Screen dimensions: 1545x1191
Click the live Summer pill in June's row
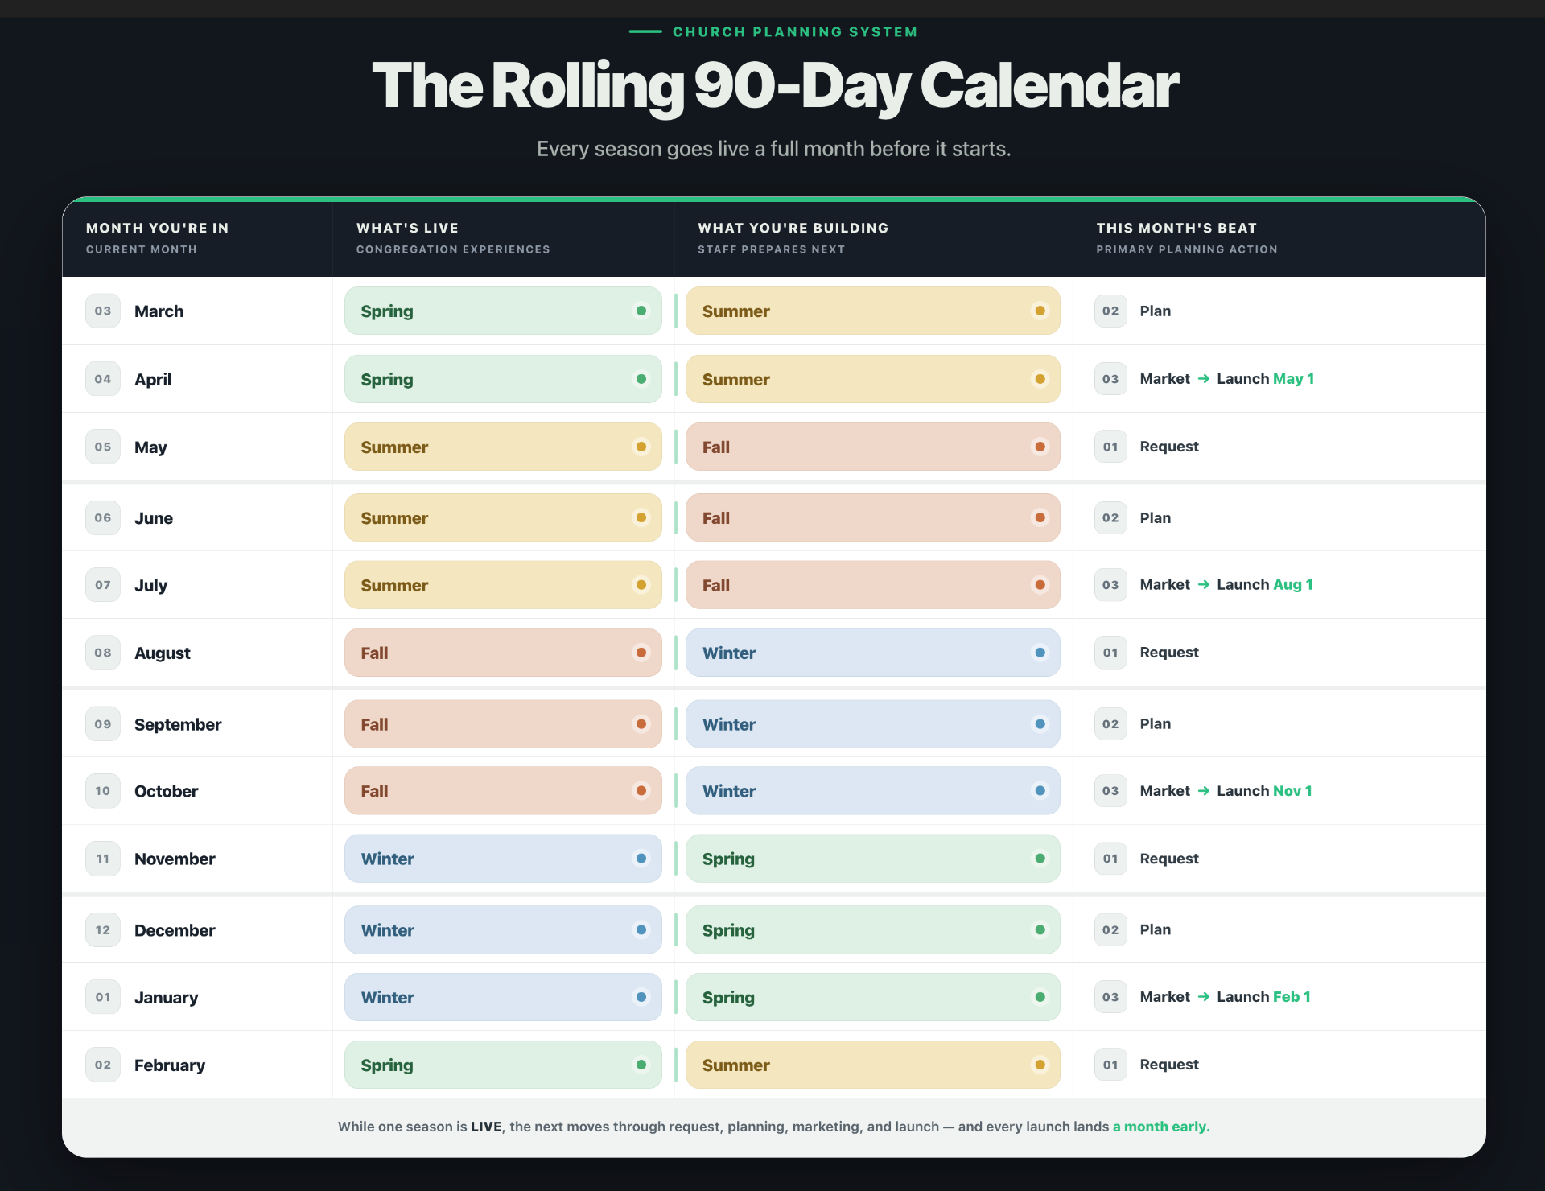(x=503, y=517)
